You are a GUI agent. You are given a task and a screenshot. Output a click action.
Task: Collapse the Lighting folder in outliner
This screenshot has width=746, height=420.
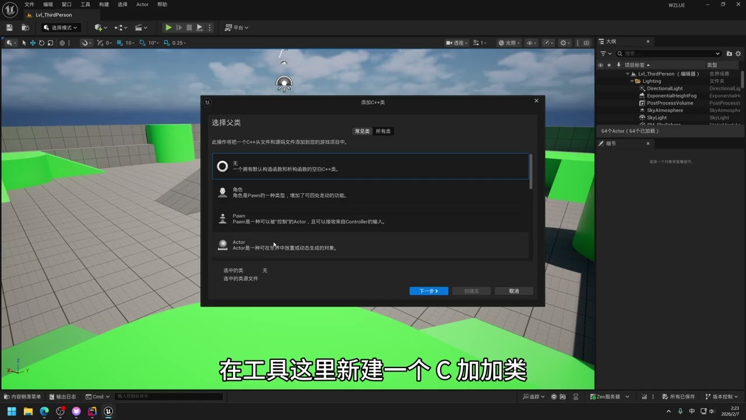631,81
